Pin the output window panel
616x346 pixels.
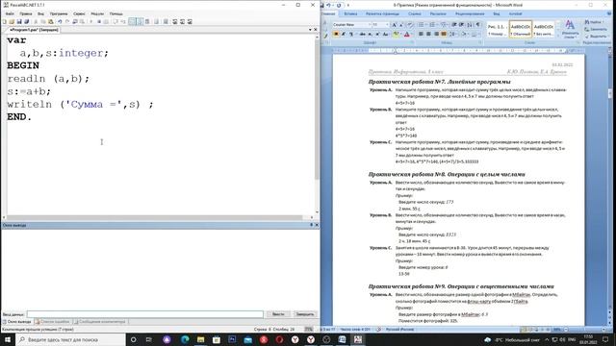pyautogui.click(x=311, y=225)
